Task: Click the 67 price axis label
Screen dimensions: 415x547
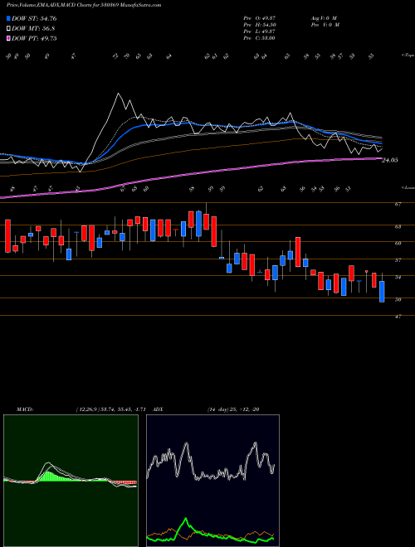Action: (398, 205)
